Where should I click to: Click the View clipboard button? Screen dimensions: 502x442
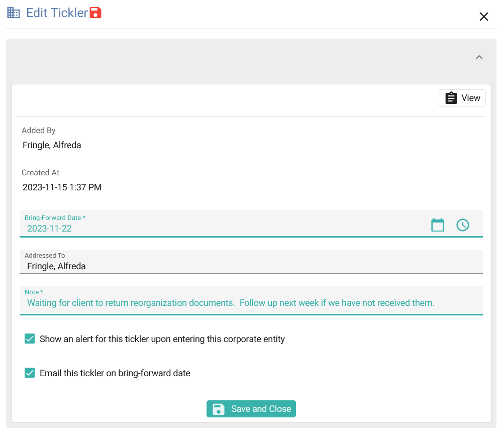pyautogui.click(x=462, y=98)
